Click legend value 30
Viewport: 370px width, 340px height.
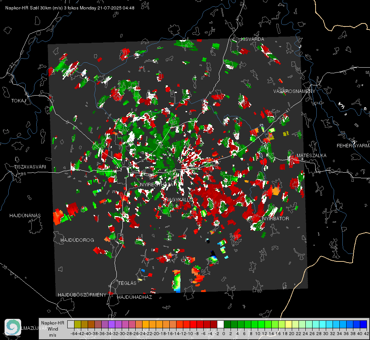326,334
